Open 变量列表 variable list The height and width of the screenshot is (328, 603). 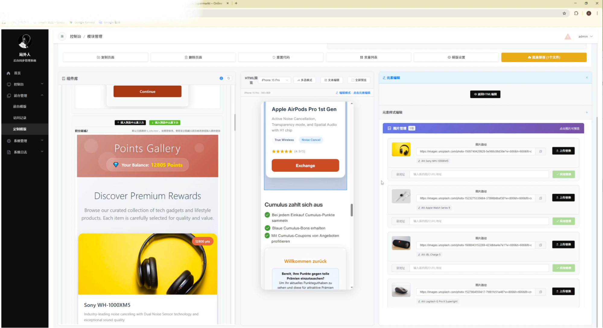(x=369, y=57)
